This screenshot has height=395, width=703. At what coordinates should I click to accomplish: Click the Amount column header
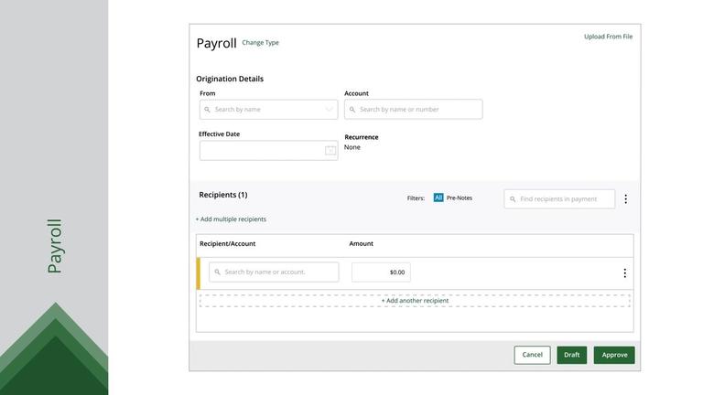click(361, 243)
